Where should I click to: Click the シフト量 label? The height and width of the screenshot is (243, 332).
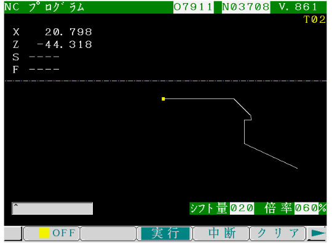209,208
